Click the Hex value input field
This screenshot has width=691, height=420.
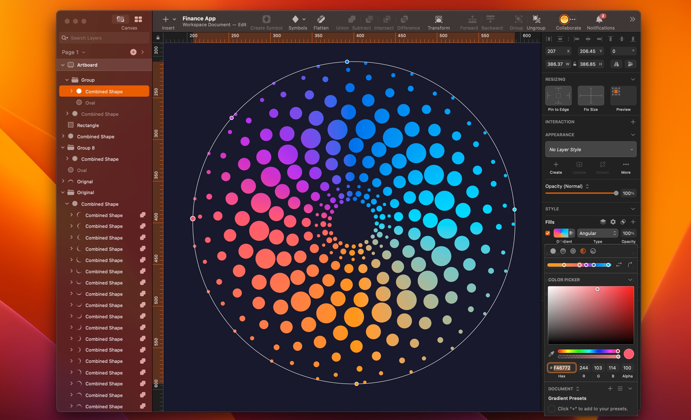coord(562,368)
